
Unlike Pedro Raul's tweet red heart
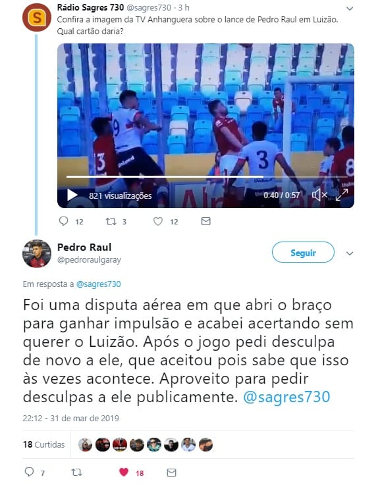tap(124, 472)
